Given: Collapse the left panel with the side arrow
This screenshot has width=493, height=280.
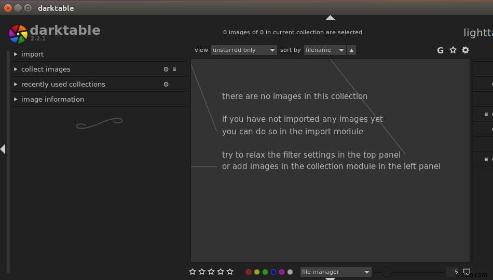Looking at the screenshot, I should click(x=3, y=149).
